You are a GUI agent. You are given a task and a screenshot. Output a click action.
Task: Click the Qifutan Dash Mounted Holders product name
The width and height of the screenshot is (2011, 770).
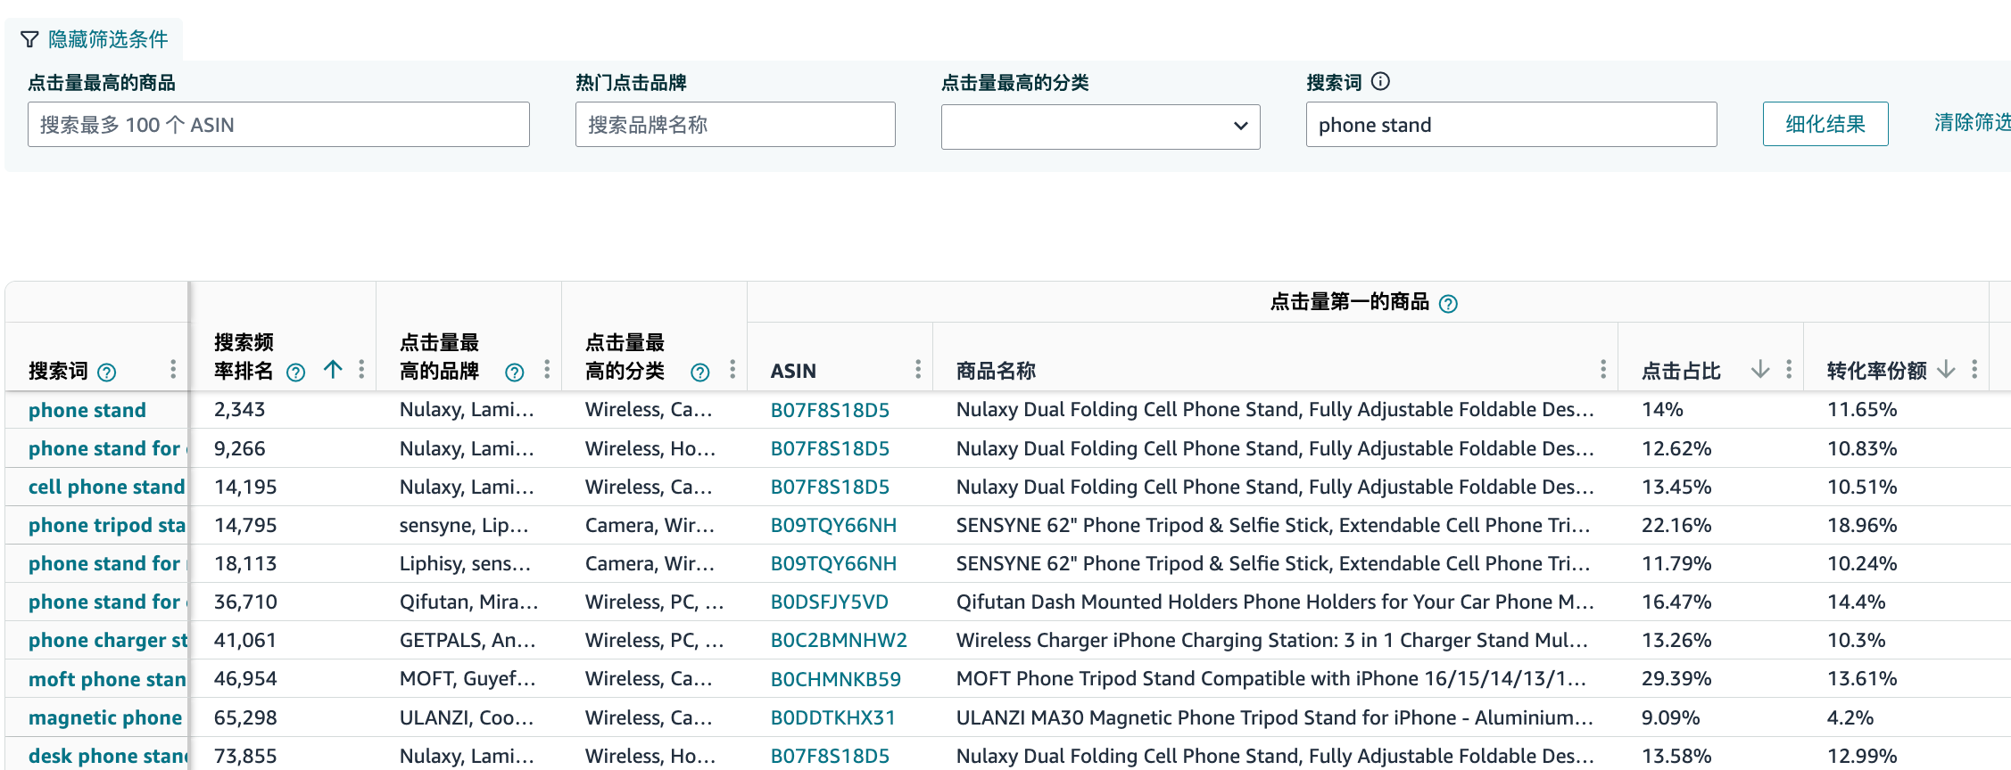point(1275,602)
